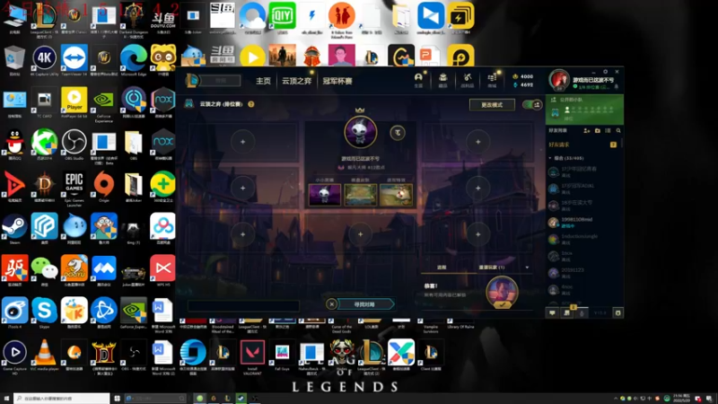Select the damage effect thumbnail

pyautogui.click(x=396, y=194)
